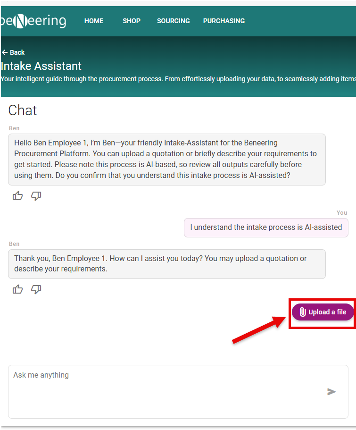Select Ben's 'How can I assist you' message
The image size is (356, 430).
click(166, 264)
